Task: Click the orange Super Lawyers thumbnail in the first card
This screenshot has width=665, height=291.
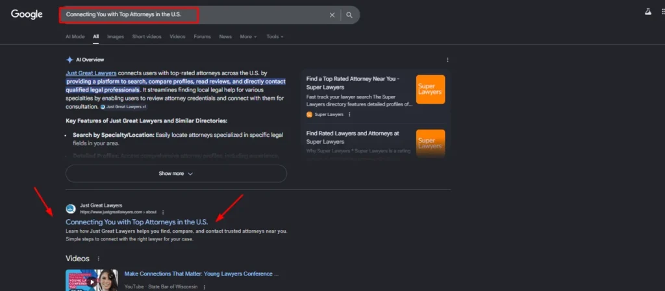Action: 431,89
